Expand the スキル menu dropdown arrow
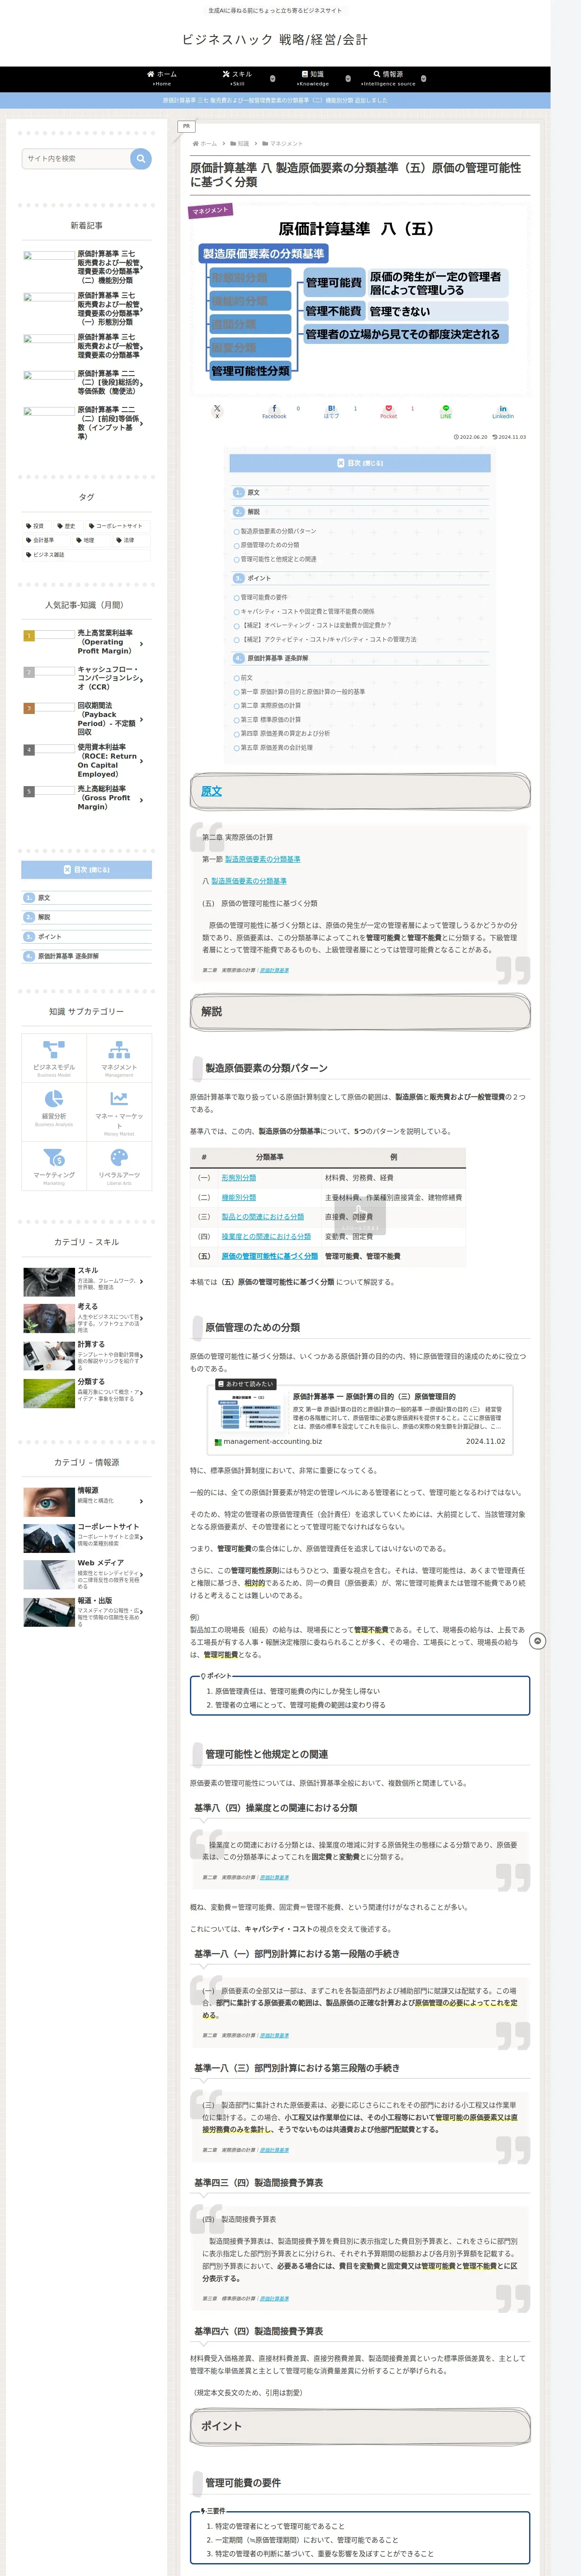The width and height of the screenshot is (581, 2576). pyautogui.click(x=273, y=78)
